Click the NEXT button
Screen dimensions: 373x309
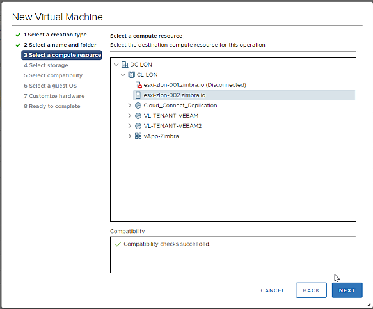[347, 290]
